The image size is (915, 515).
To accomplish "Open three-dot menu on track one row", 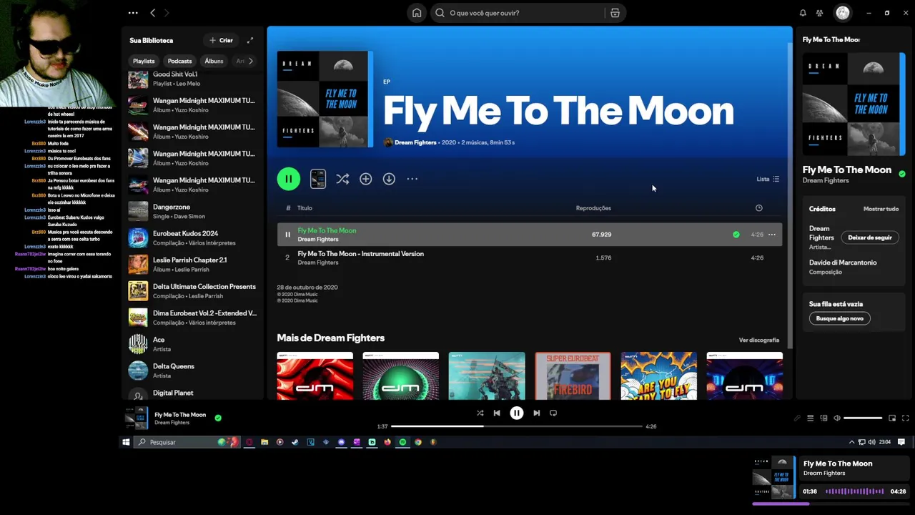I will (771, 235).
